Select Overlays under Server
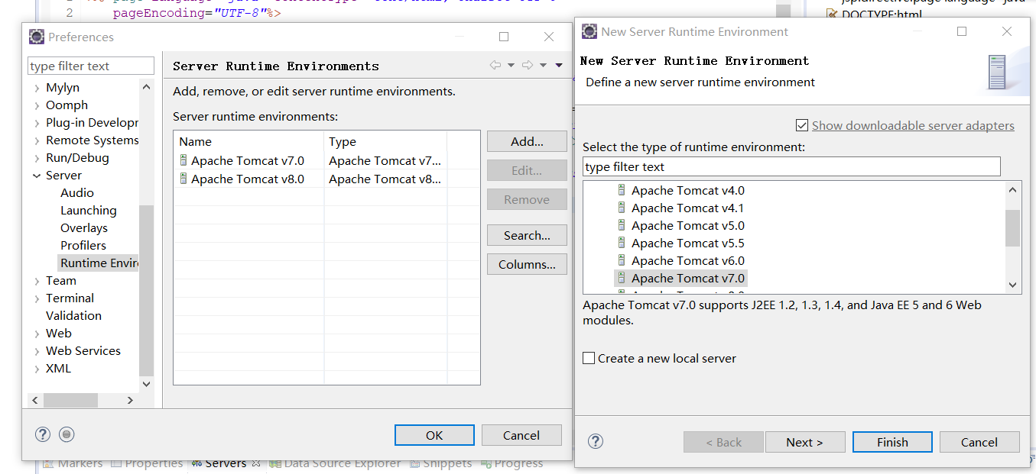Screen dimensions: 1036x474 tap(84, 228)
